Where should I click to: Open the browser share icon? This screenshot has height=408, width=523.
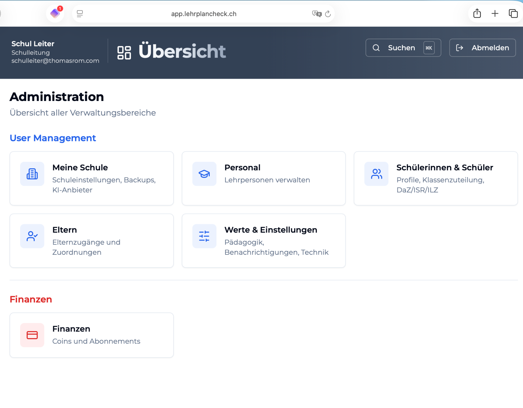click(477, 13)
